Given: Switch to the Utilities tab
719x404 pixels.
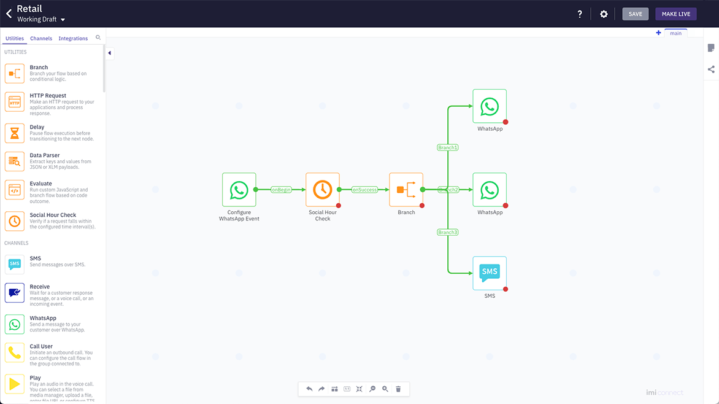Looking at the screenshot, I should pos(15,39).
